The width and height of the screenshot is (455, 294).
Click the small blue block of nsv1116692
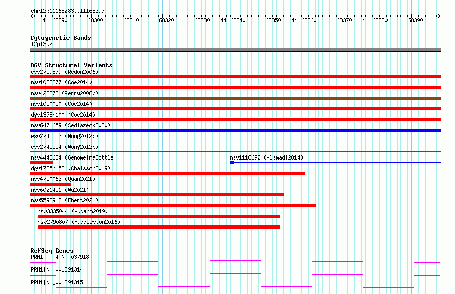coord(232,163)
